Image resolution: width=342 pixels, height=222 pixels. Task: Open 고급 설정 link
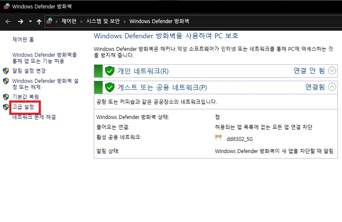tap(23, 107)
